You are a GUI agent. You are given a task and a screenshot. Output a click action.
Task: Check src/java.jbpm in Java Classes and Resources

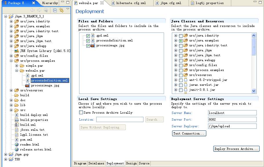pos(181,50)
